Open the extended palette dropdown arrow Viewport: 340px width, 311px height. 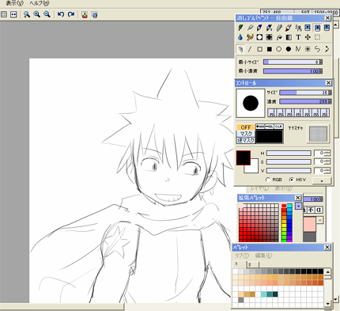(298, 206)
